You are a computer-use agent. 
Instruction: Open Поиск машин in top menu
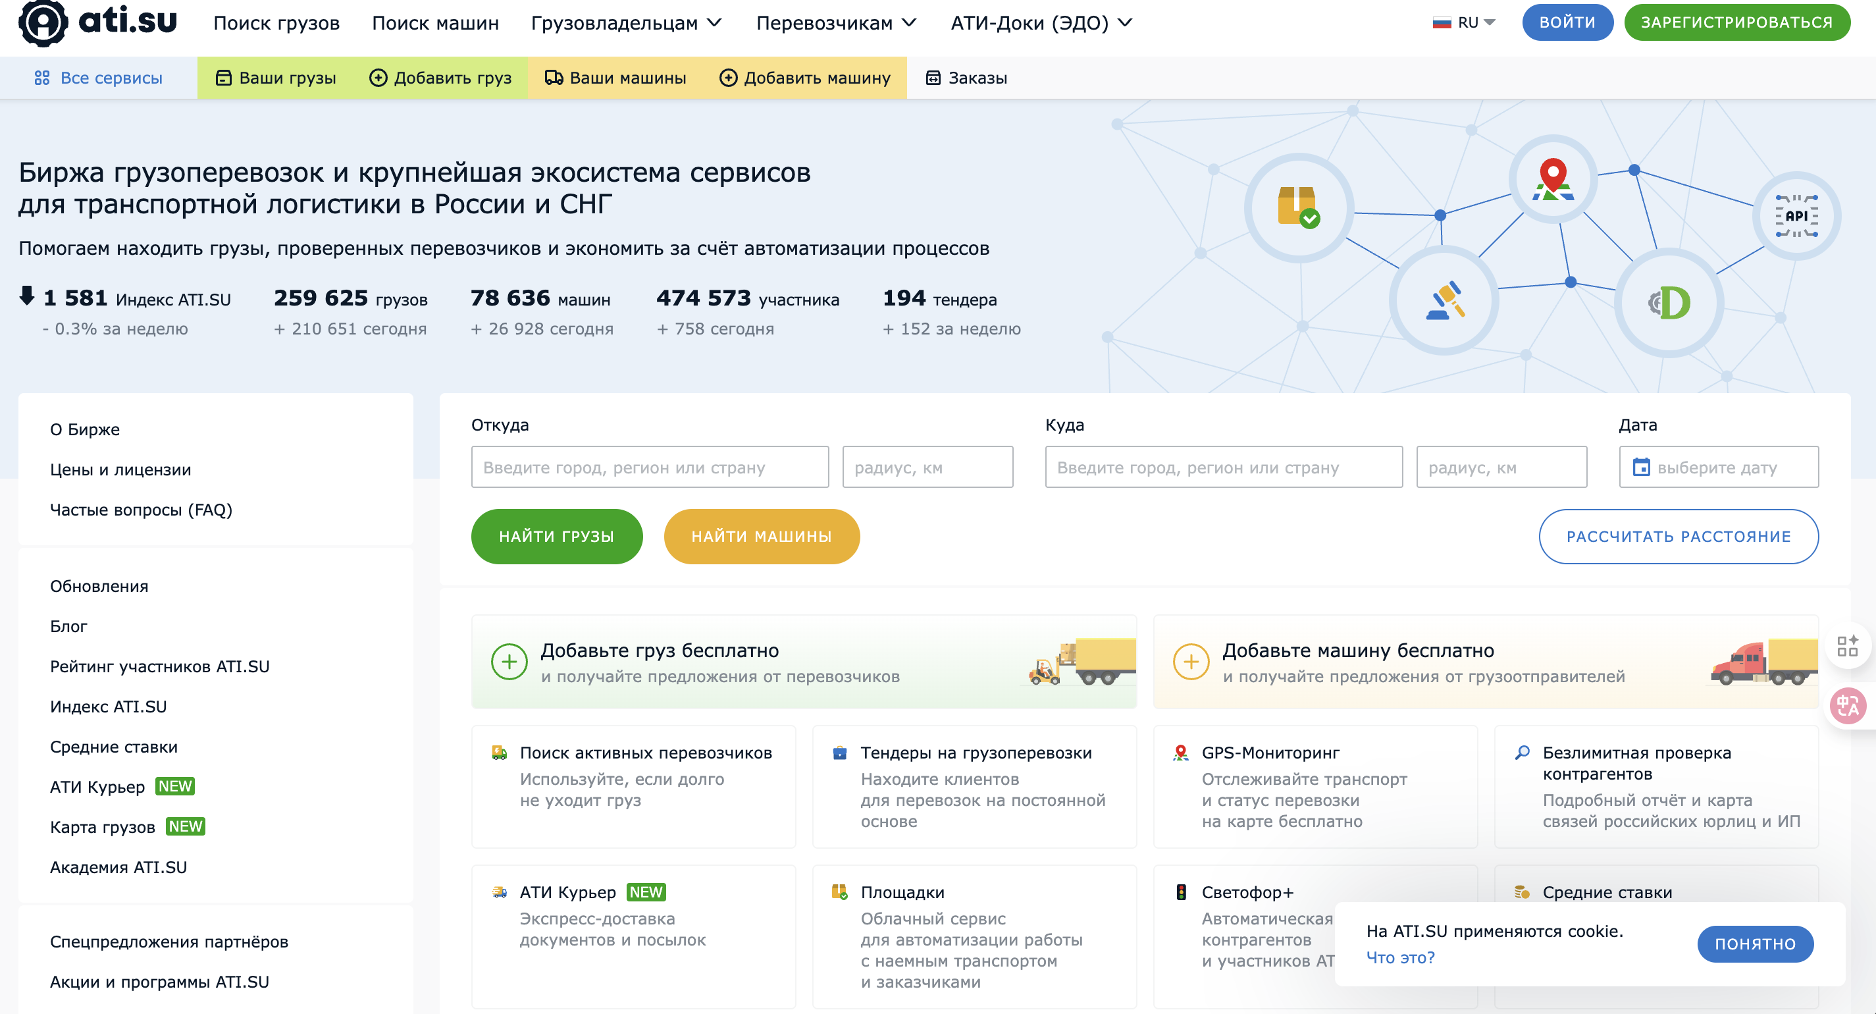pos(435,22)
